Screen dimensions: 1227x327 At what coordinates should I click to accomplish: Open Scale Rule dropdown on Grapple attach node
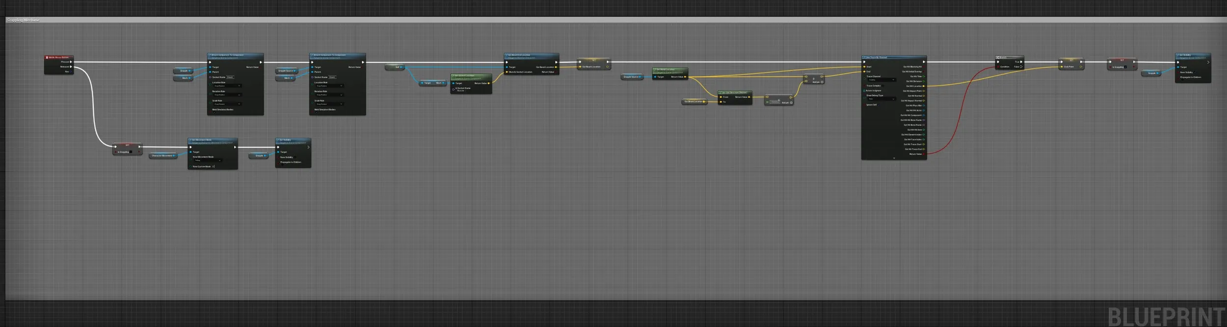[x=227, y=104]
